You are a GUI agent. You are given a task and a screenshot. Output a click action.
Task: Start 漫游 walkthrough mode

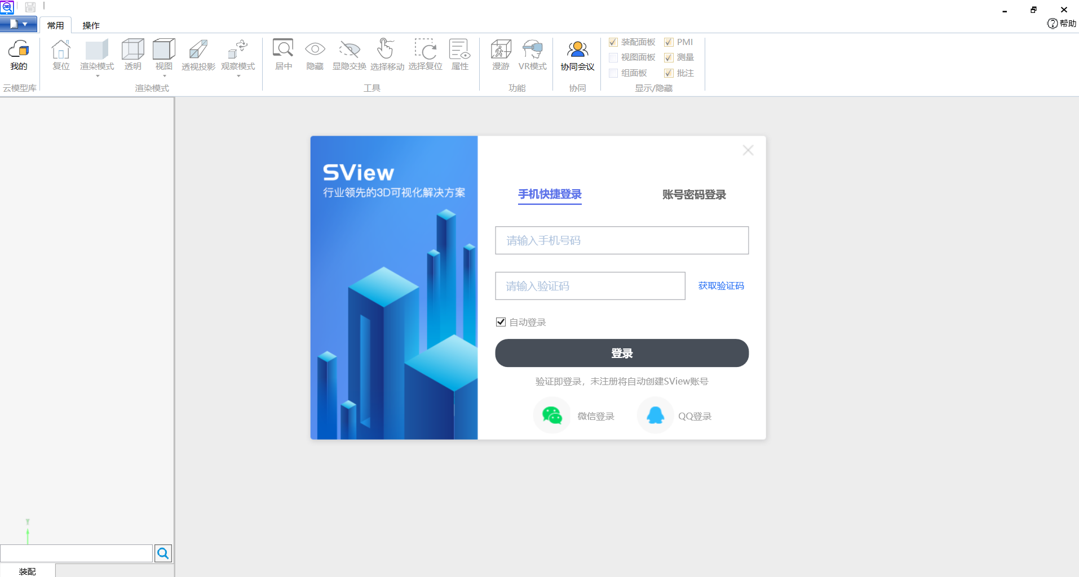tap(501, 50)
